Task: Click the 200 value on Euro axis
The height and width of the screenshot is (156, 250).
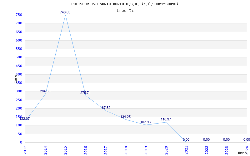Action: [x=19, y=108]
